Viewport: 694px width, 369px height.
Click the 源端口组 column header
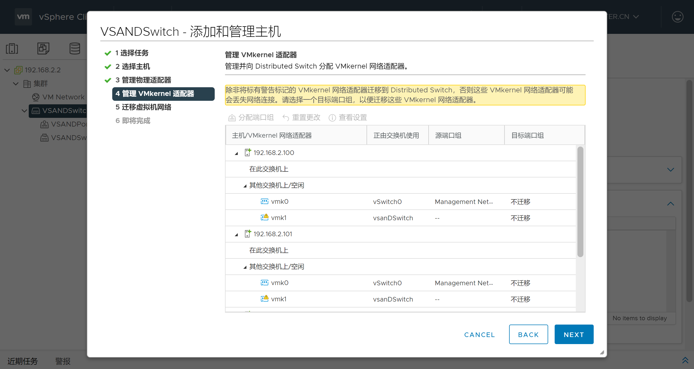coord(467,135)
